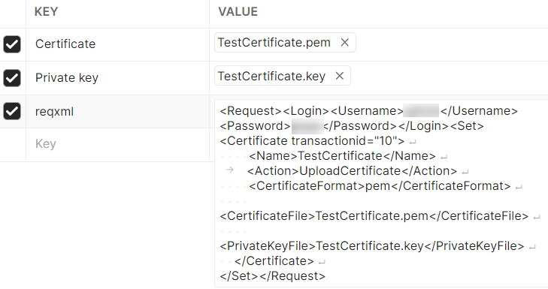
Task: Click the Action UploadCertificate line in reqxml
Action: tap(352, 171)
